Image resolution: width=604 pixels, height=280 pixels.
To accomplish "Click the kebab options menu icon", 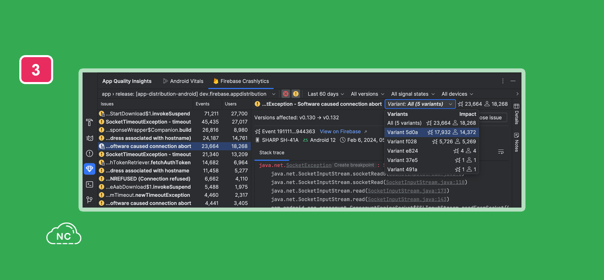I will pos(503,81).
